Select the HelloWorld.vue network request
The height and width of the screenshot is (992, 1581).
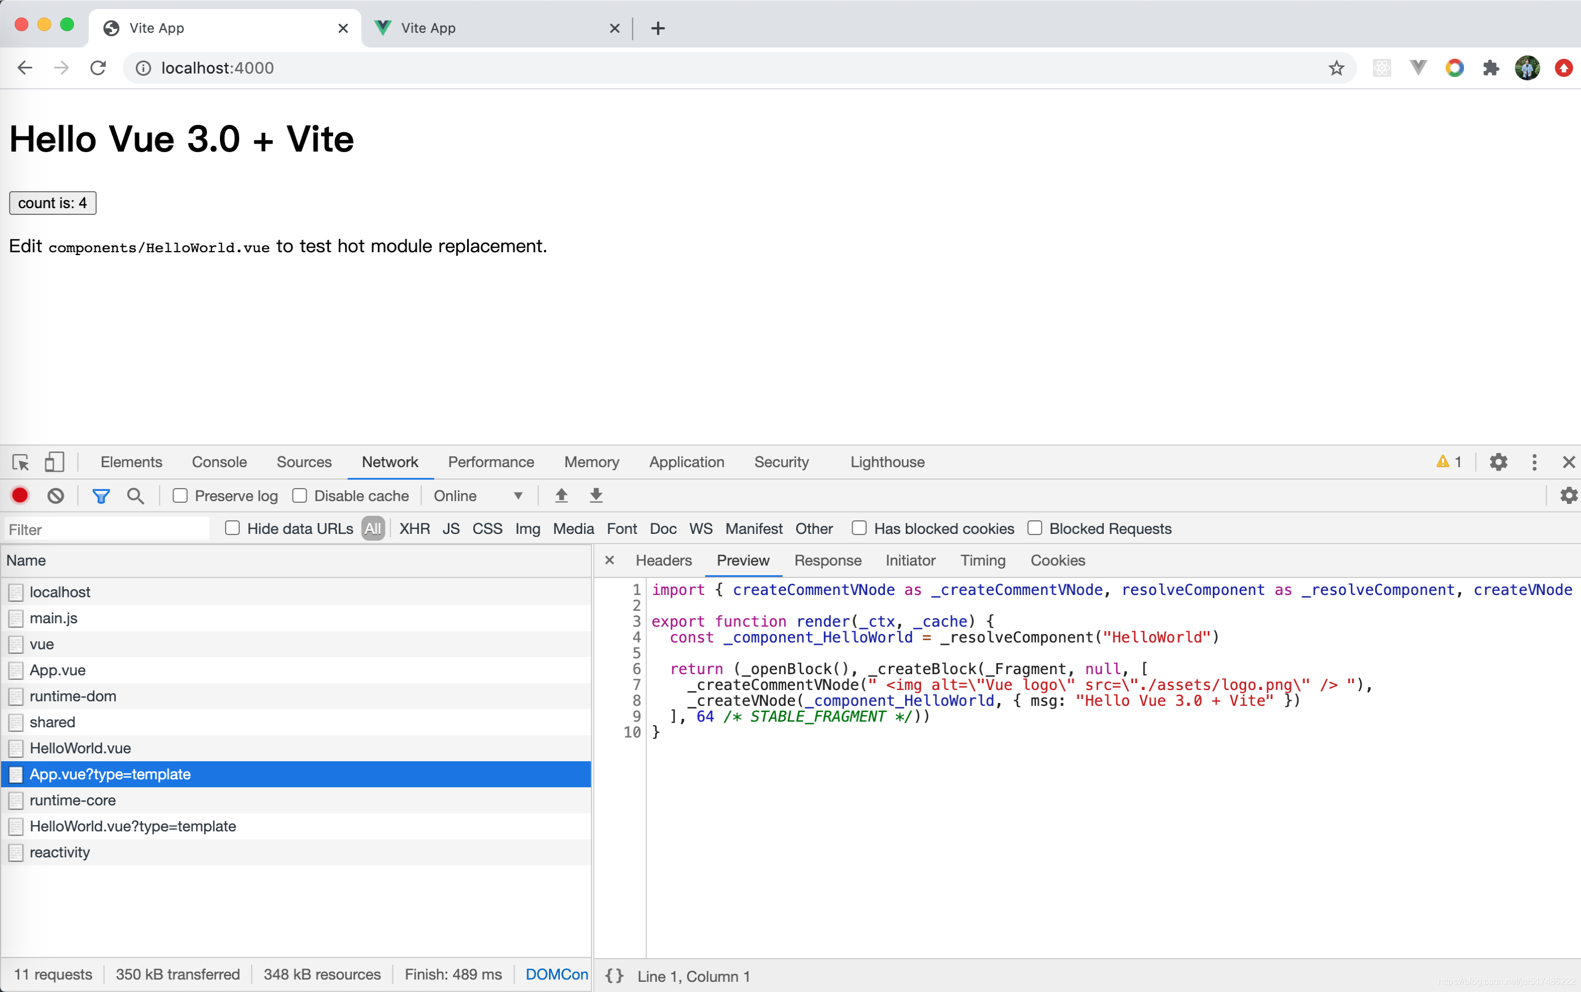coord(80,748)
